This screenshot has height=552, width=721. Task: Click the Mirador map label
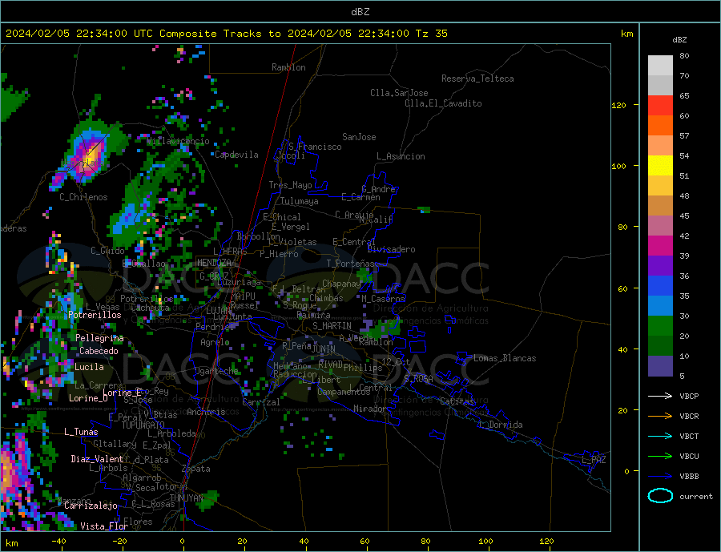[x=370, y=409]
